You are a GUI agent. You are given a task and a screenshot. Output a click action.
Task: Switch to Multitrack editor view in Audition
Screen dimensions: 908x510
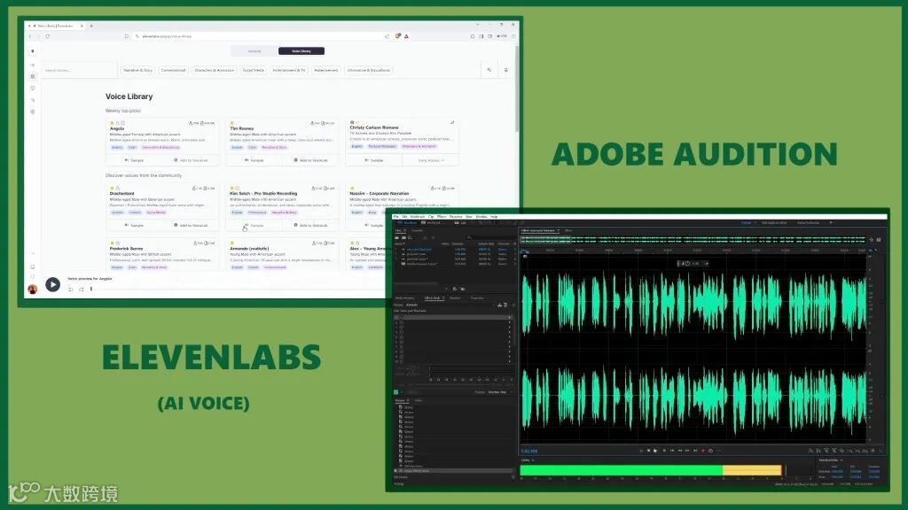pyautogui.click(x=432, y=222)
